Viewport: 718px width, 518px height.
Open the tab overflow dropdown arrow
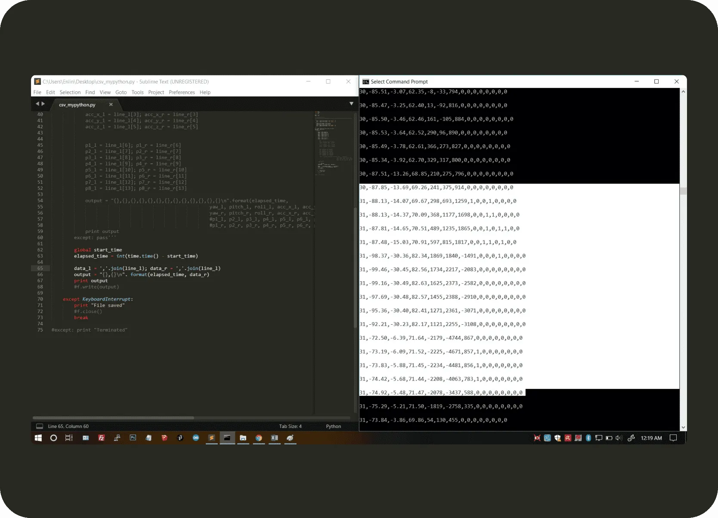[x=352, y=103]
